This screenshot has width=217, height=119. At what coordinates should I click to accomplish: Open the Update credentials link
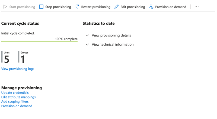coord(15,92)
